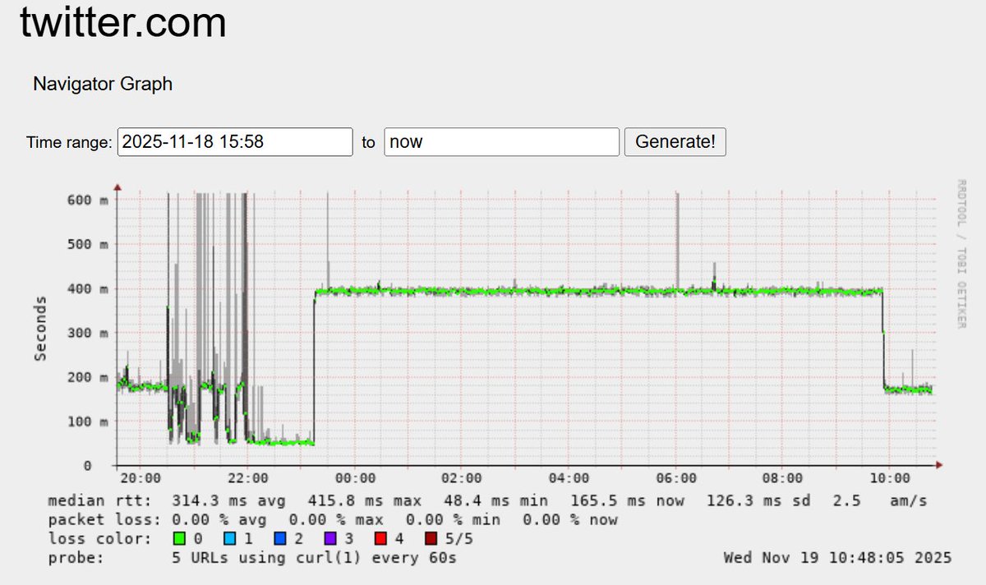
Task: Click the 20:00 x-axis tick label
Action: tap(141, 477)
